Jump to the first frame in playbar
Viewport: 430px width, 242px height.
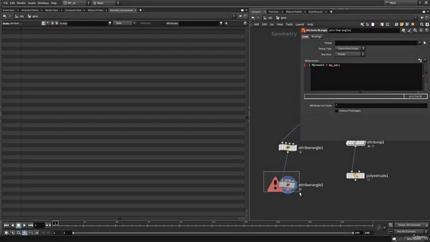pos(6,225)
